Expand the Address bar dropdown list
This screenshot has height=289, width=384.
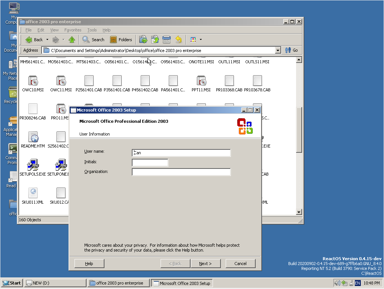click(278, 50)
